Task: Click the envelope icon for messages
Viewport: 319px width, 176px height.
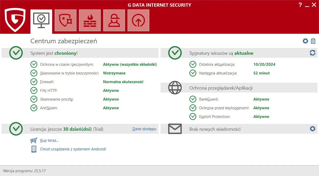Action: click(x=175, y=129)
